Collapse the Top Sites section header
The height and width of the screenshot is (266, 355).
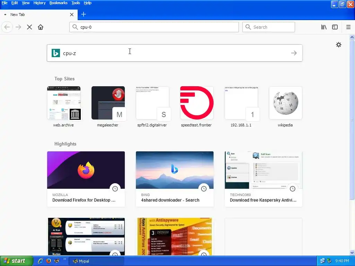point(64,79)
